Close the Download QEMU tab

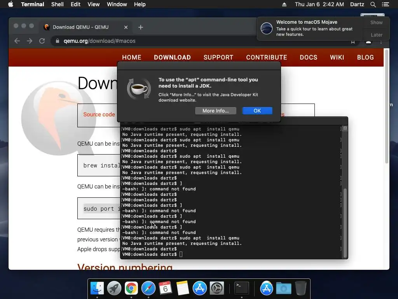click(x=126, y=27)
